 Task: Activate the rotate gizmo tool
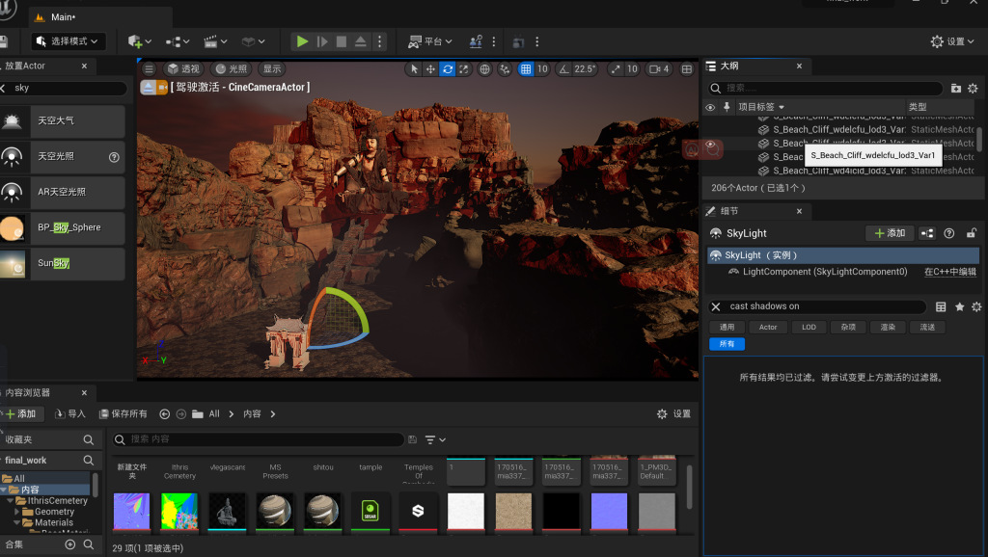[x=448, y=68]
